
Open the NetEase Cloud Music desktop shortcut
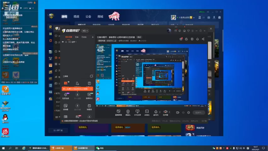(x=5, y=133)
